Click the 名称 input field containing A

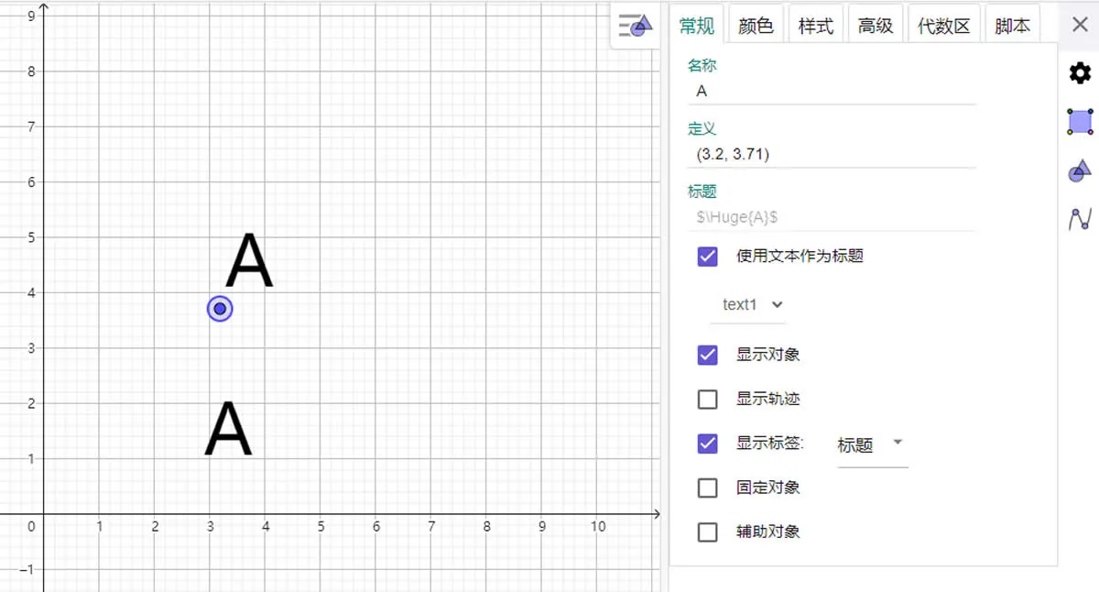tap(832, 91)
